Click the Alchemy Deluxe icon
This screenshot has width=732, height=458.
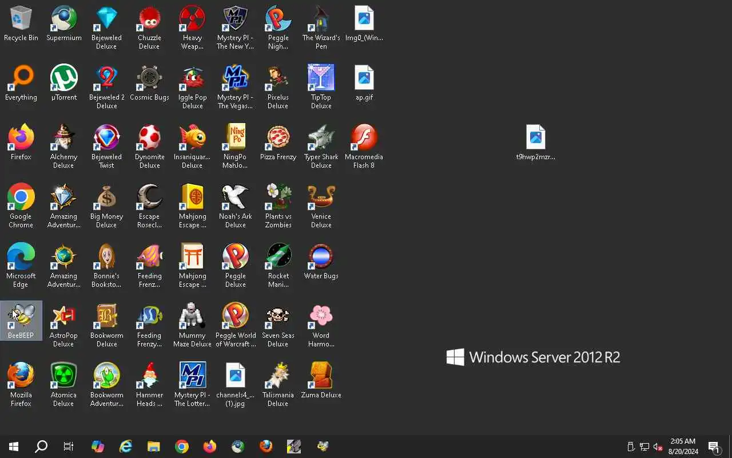63,147
